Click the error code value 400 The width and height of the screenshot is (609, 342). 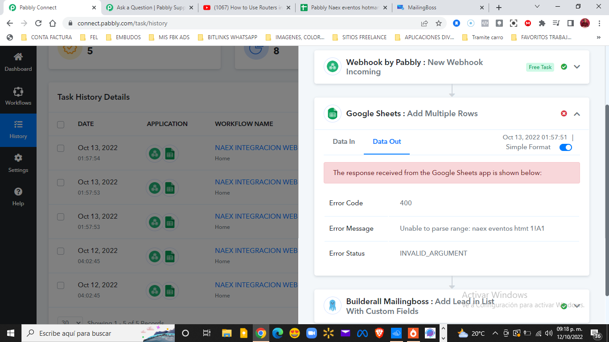tap(406, 203)
